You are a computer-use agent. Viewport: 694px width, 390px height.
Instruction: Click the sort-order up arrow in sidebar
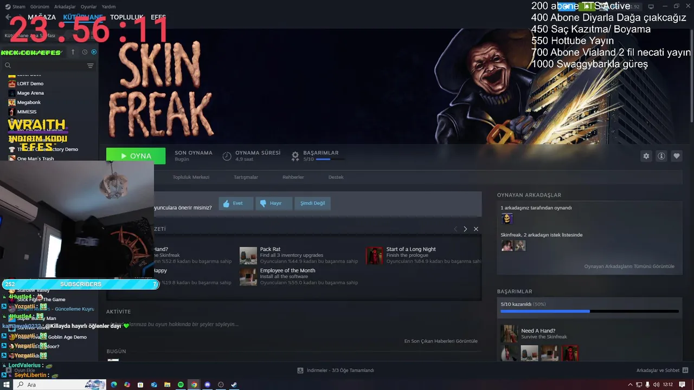73,52
